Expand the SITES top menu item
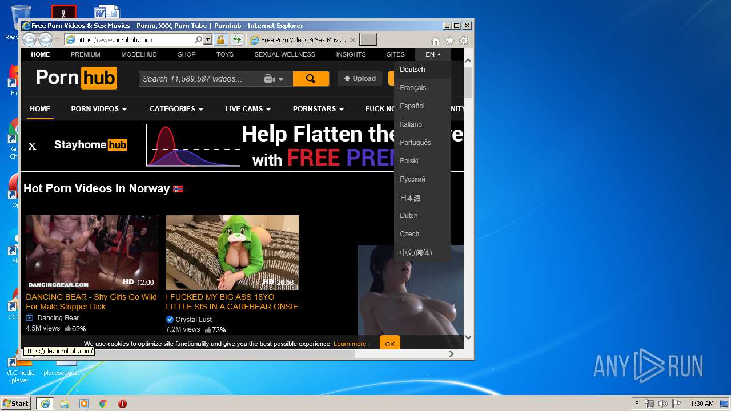The image size is (731, 411). tap(396, 54)
